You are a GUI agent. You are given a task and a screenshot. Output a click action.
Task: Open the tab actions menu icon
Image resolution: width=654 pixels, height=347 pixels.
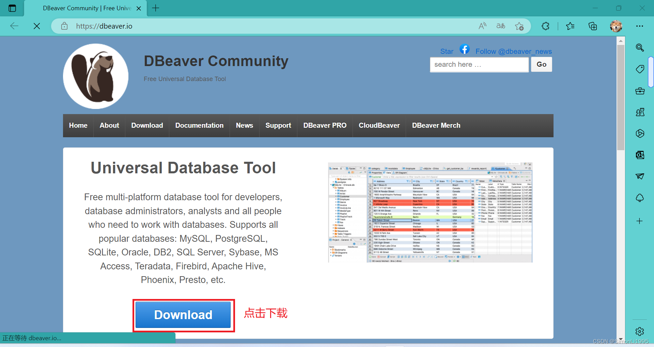coord(12,8)
